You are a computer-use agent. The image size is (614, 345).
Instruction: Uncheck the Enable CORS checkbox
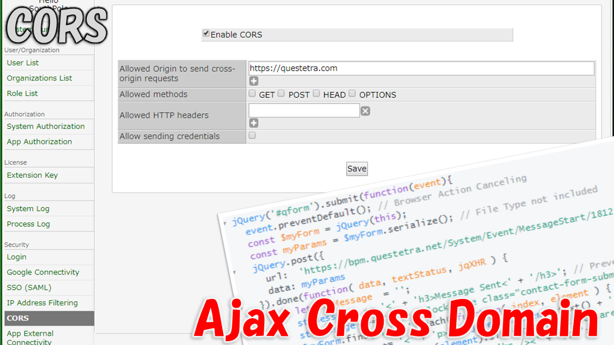pos(206,34)
